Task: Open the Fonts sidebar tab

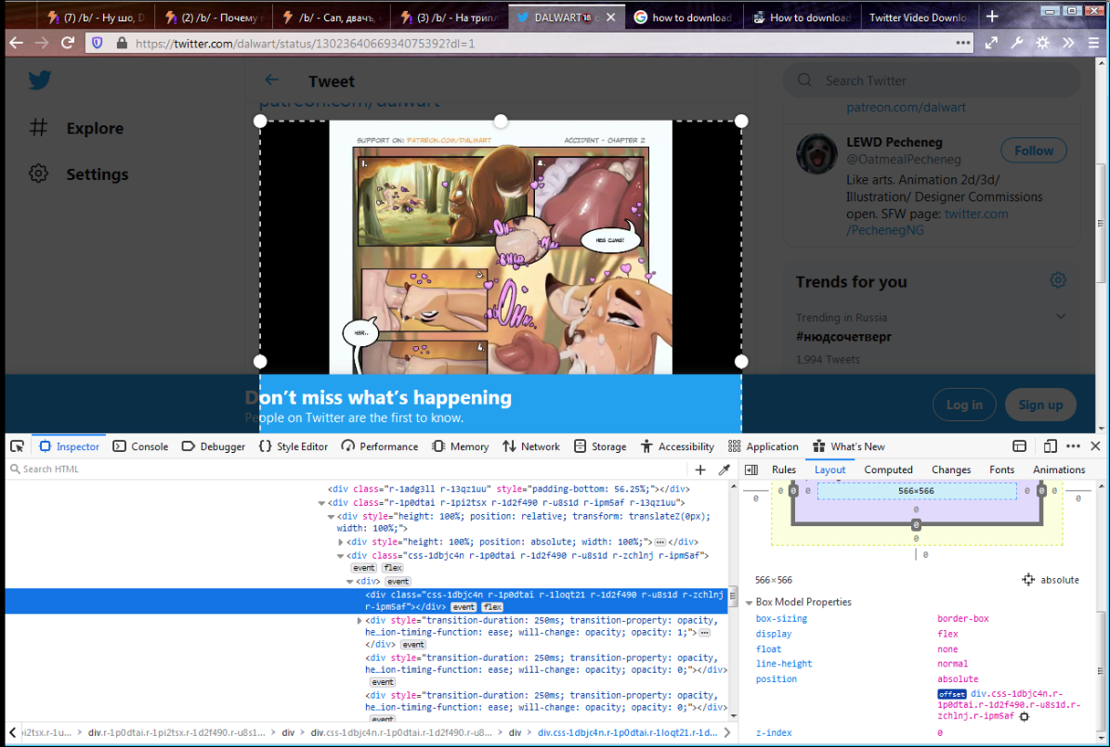Action: [x=1001, y=470]
